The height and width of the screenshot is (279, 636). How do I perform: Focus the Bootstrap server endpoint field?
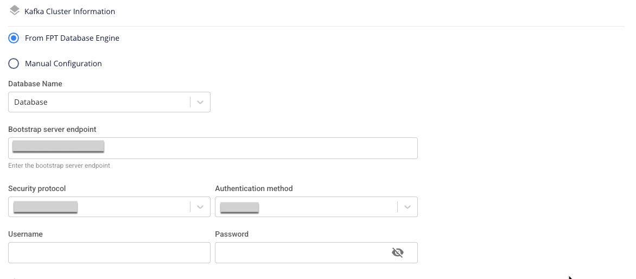pyautogui.click(x=260, y=148)
